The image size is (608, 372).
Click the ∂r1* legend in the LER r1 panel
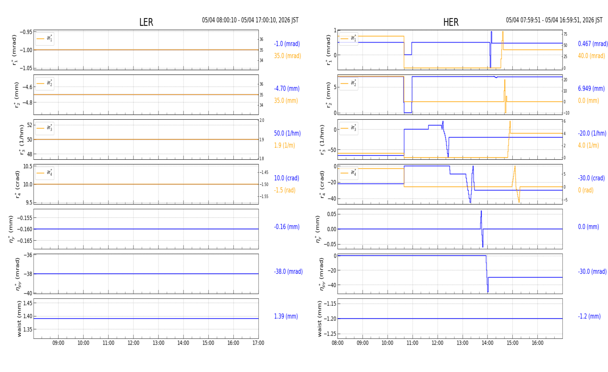[x=45, y=39]
